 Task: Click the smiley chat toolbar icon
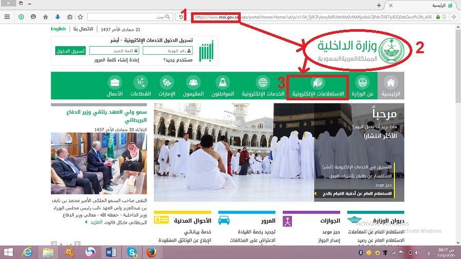click(x=33, y=17)
